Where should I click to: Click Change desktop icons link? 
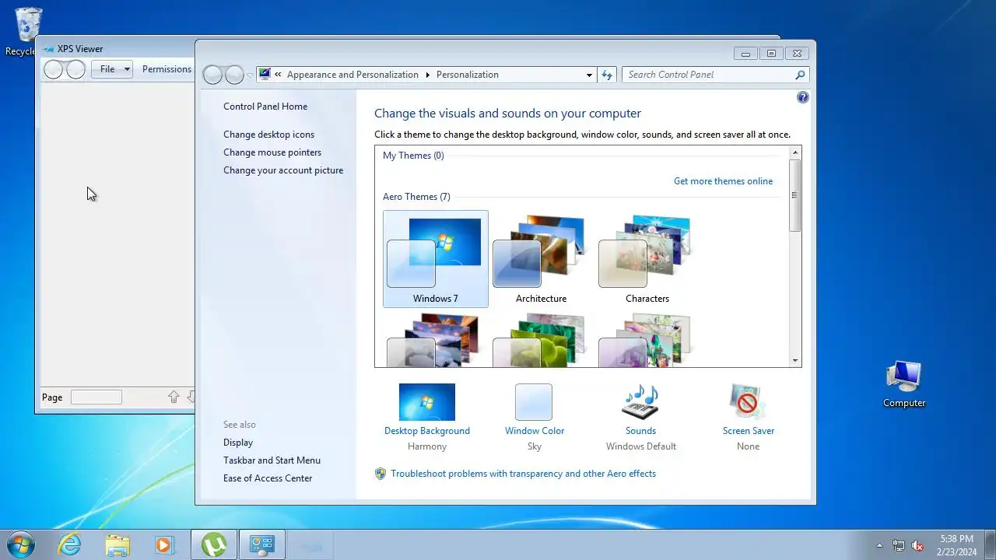coord(269,135)
